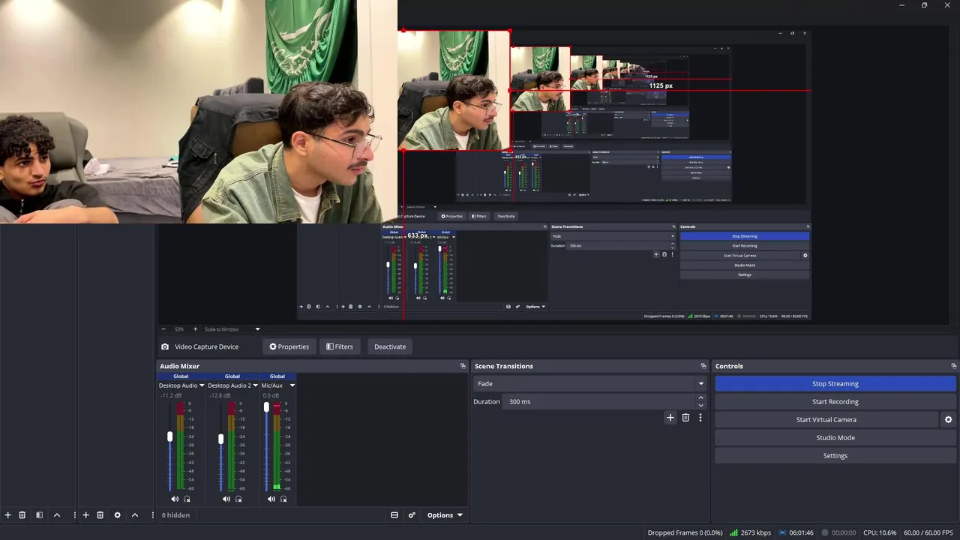Add a new scene with the Scenes plus icon
The width and height of the screenshot is (960, 540).
8,515
